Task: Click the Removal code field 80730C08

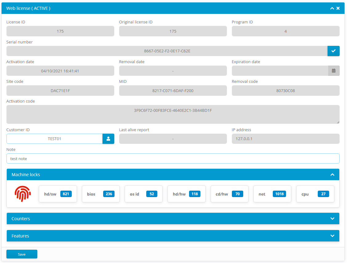Action: point(285,91)
